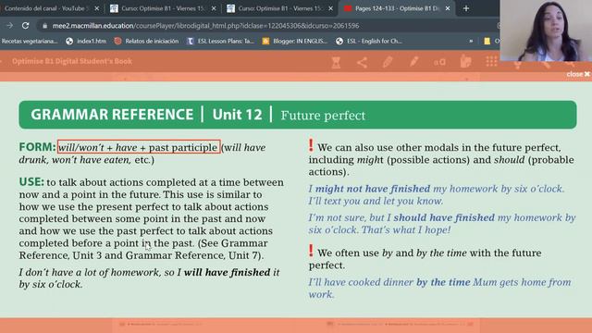Viewport: 592px width, 333px height.
Task: Open Recetas vegetarianas bookmark
Action: coord(30,41)
